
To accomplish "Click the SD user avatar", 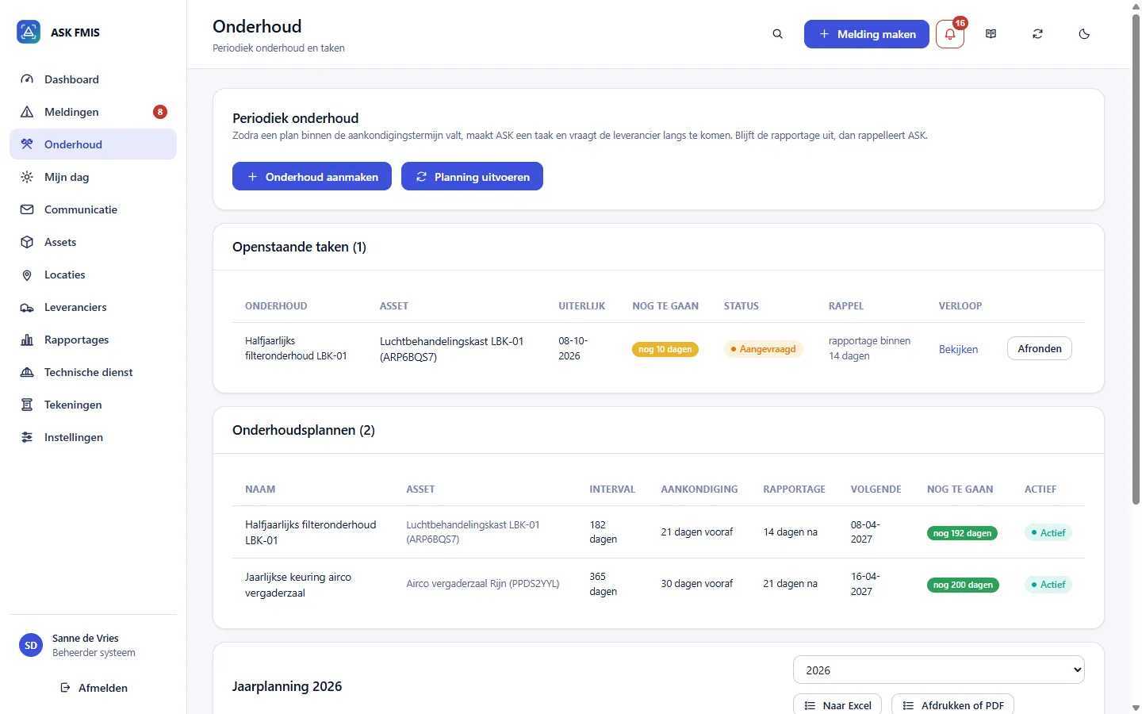I will [31, 646].
